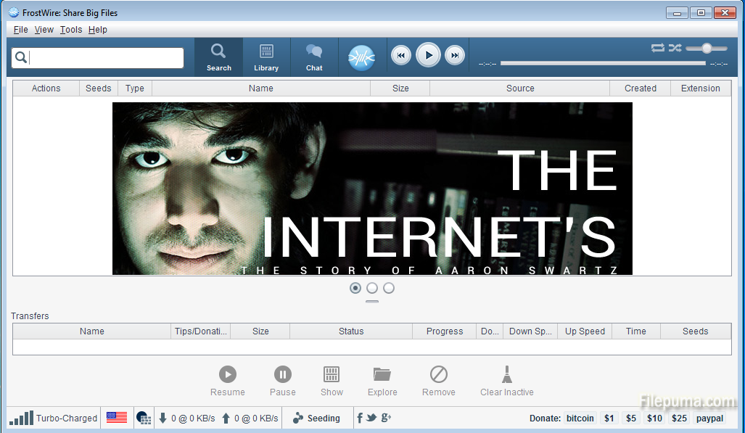Skip to next track in player
745x433 pixels.
click(455, 55)
